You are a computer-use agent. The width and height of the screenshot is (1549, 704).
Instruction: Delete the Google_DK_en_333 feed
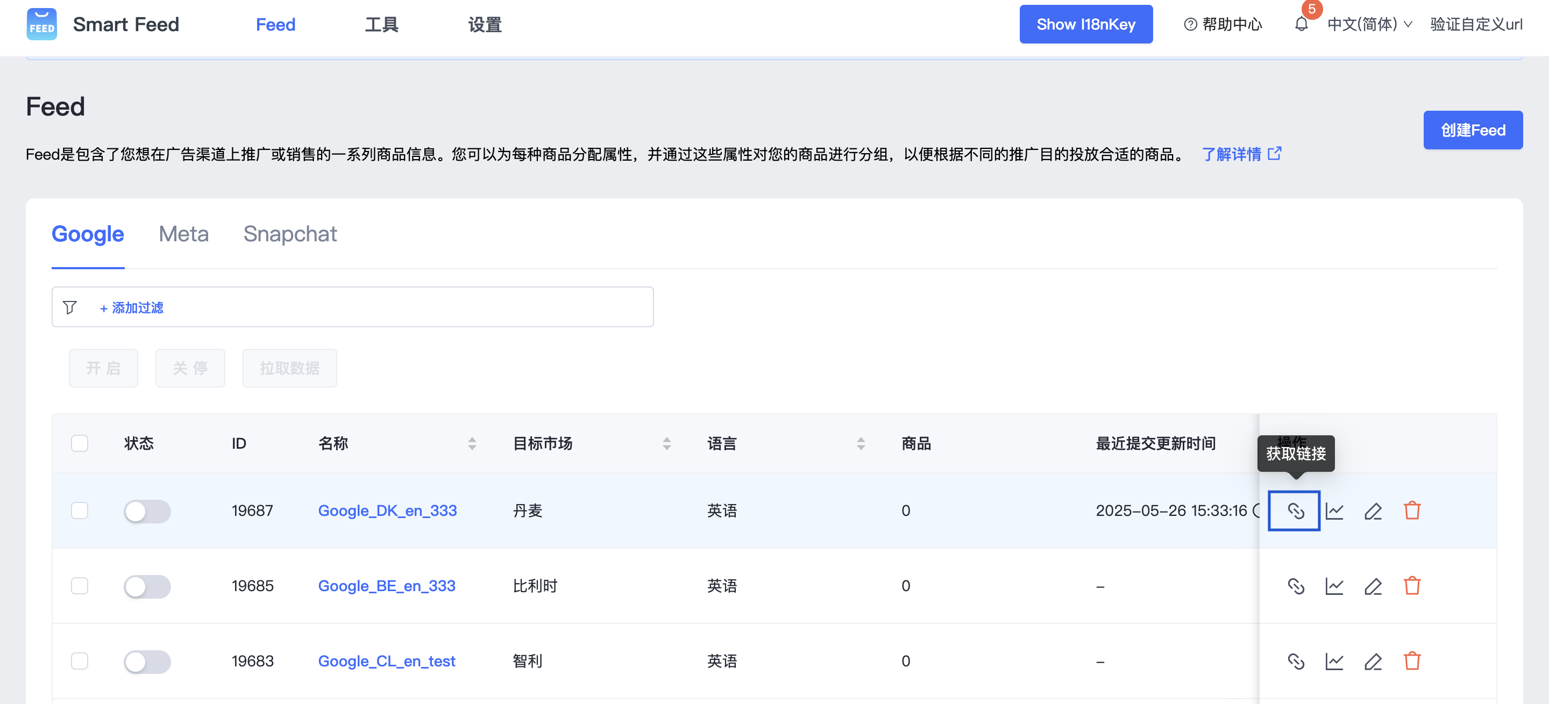coord(1412,511)
